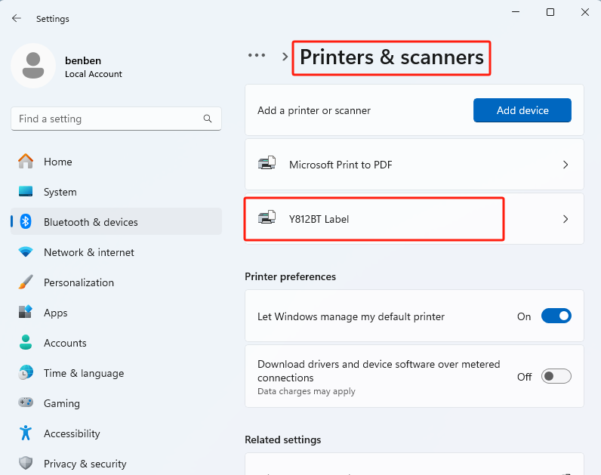Open Apps settings category
601x475 pixels.
coord(116,312)
